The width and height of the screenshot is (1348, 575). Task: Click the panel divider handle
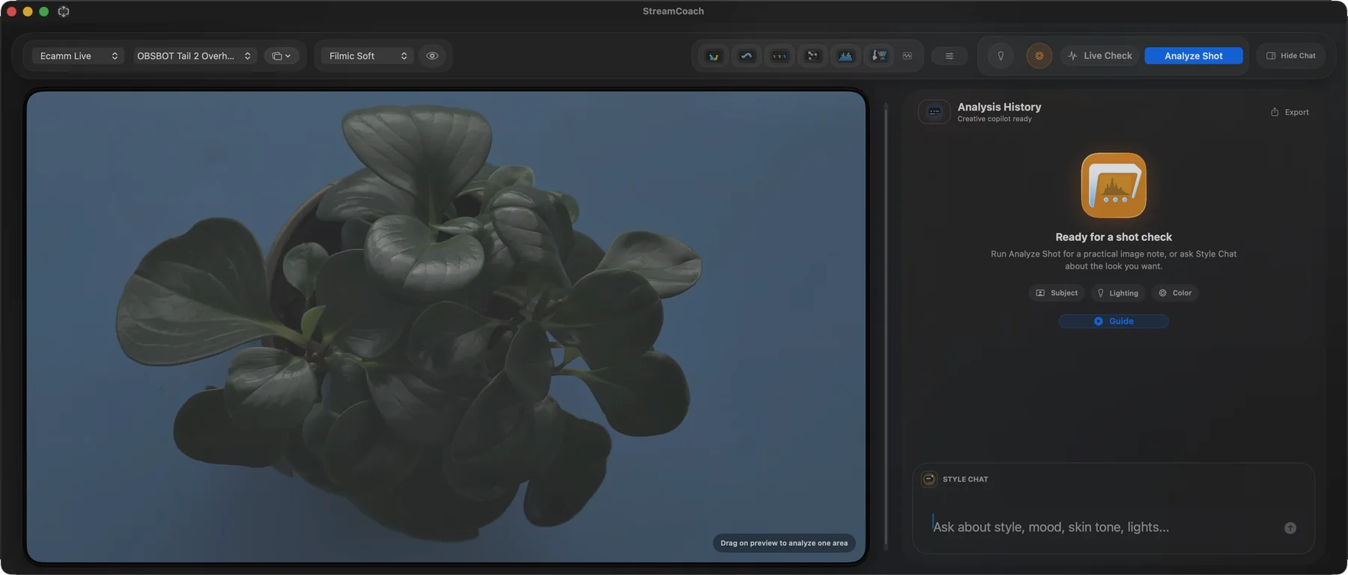click(886, 327)
